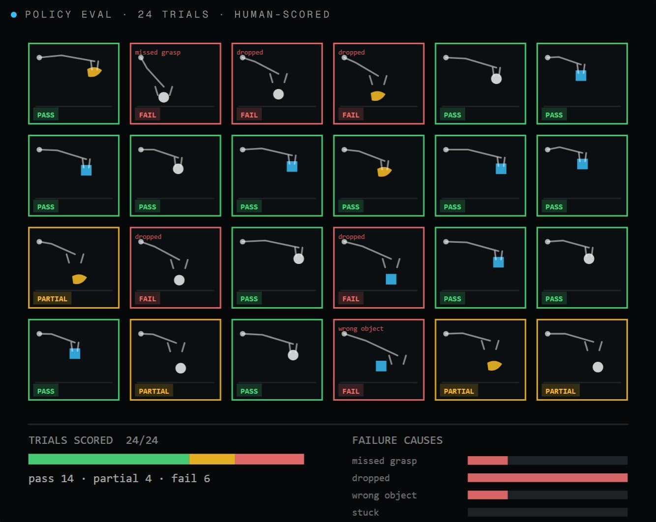
Task: Click the FAIL badge on the missed grasp card
Action: coord(148,115)
